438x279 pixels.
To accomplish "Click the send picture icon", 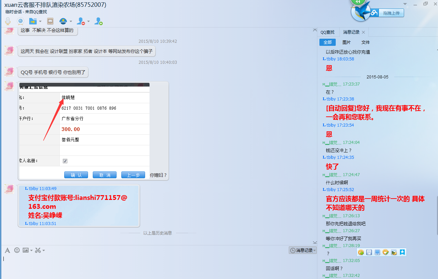I will click(x=25, y=250).
